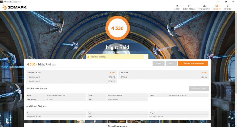Click the Night Raid CPU test entry

coord(56,117)
